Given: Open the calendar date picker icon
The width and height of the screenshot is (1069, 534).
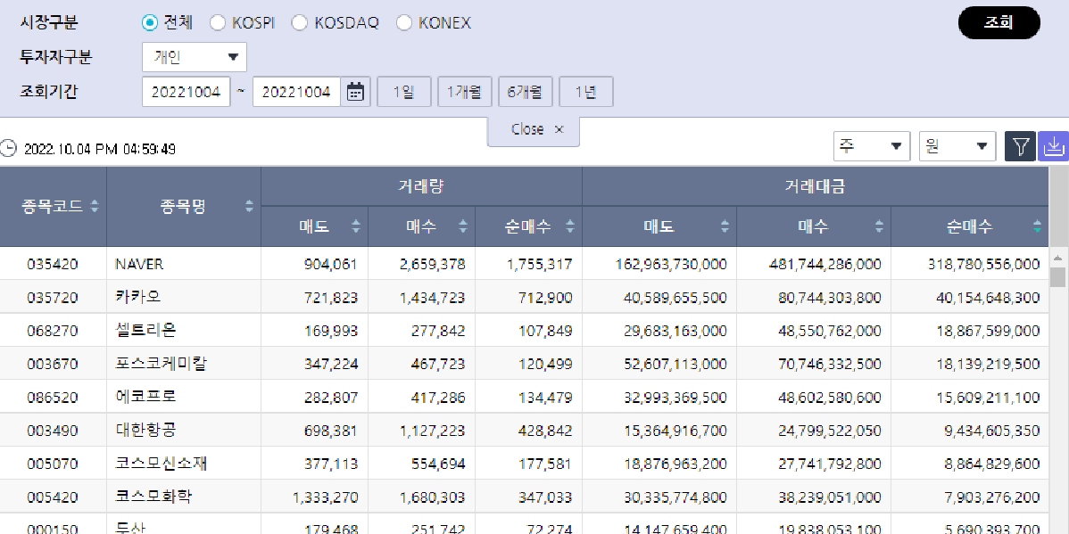Looking at the screenshot, I should [x=354, y=91].
